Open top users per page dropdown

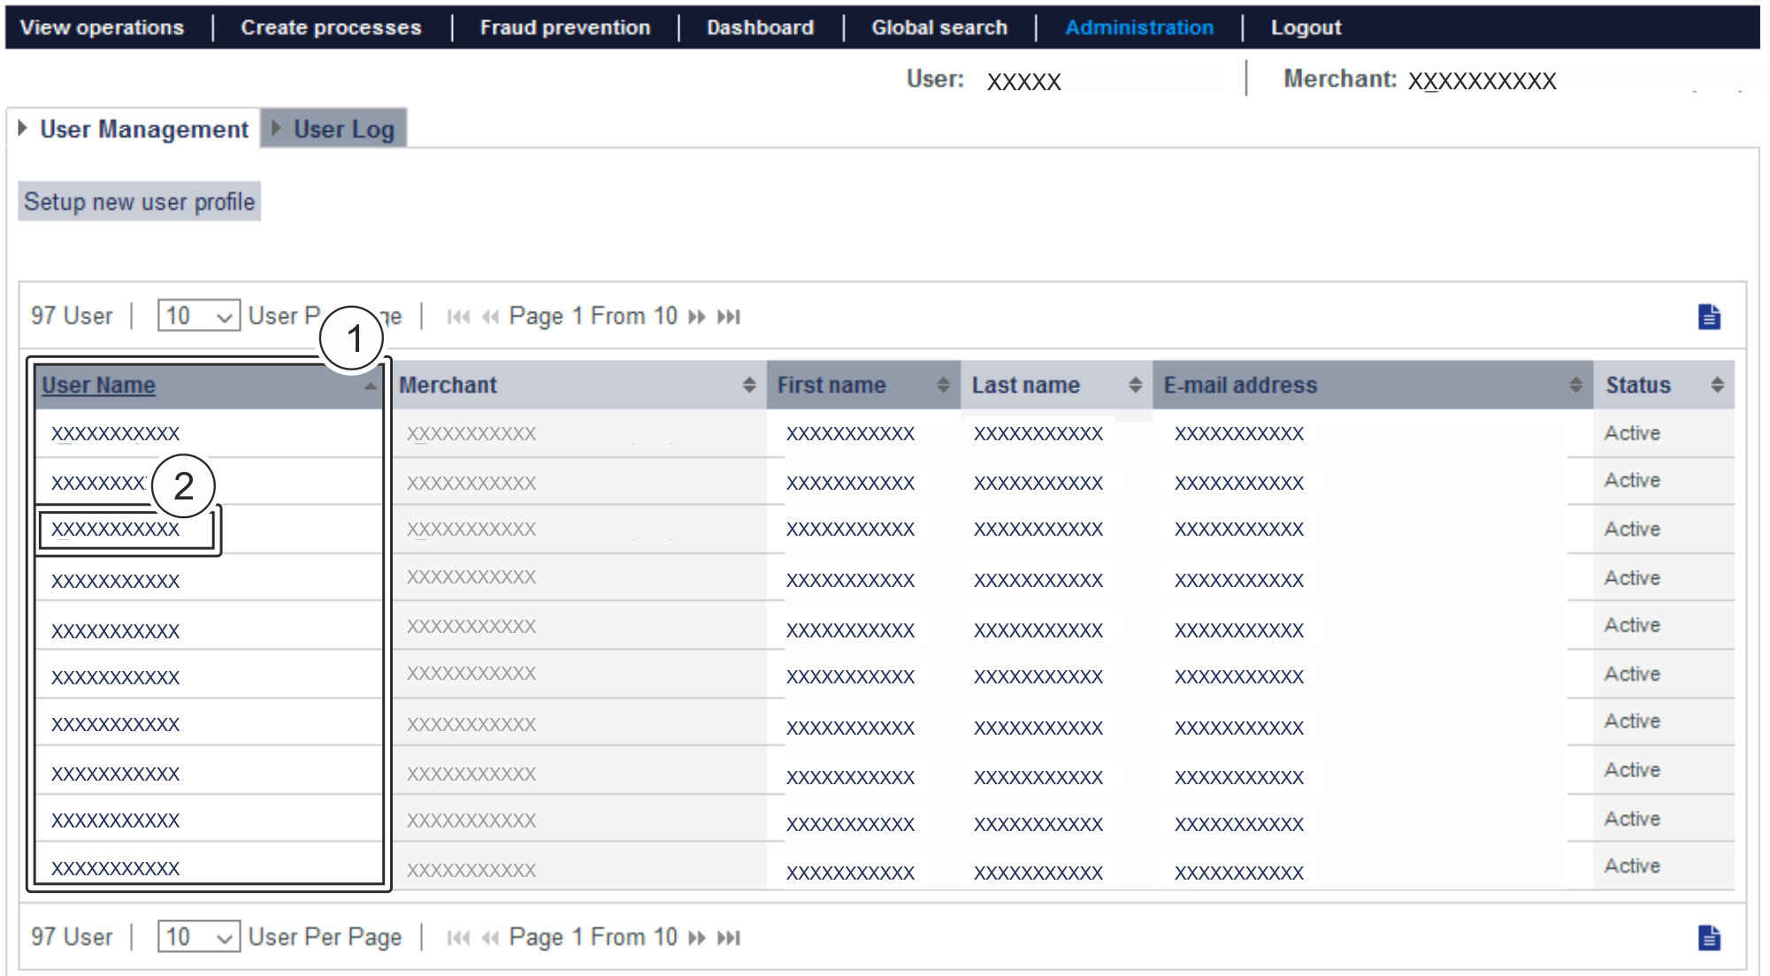198,316
